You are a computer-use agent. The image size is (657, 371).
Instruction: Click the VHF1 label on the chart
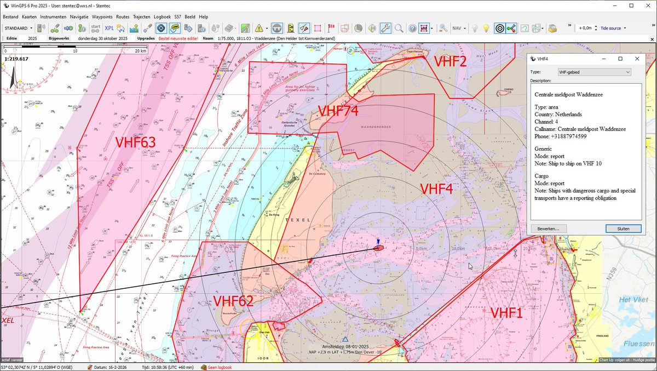(508, 313)
